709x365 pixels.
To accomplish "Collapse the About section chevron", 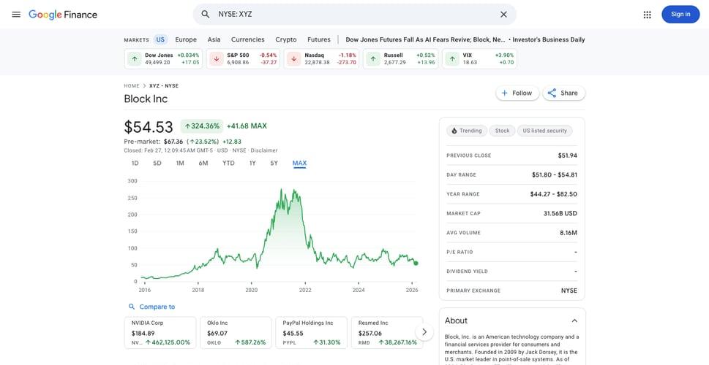I will pos(574,320).
